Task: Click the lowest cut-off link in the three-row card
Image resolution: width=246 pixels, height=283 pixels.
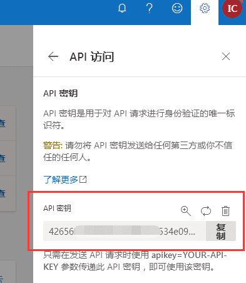Action: 3,193
